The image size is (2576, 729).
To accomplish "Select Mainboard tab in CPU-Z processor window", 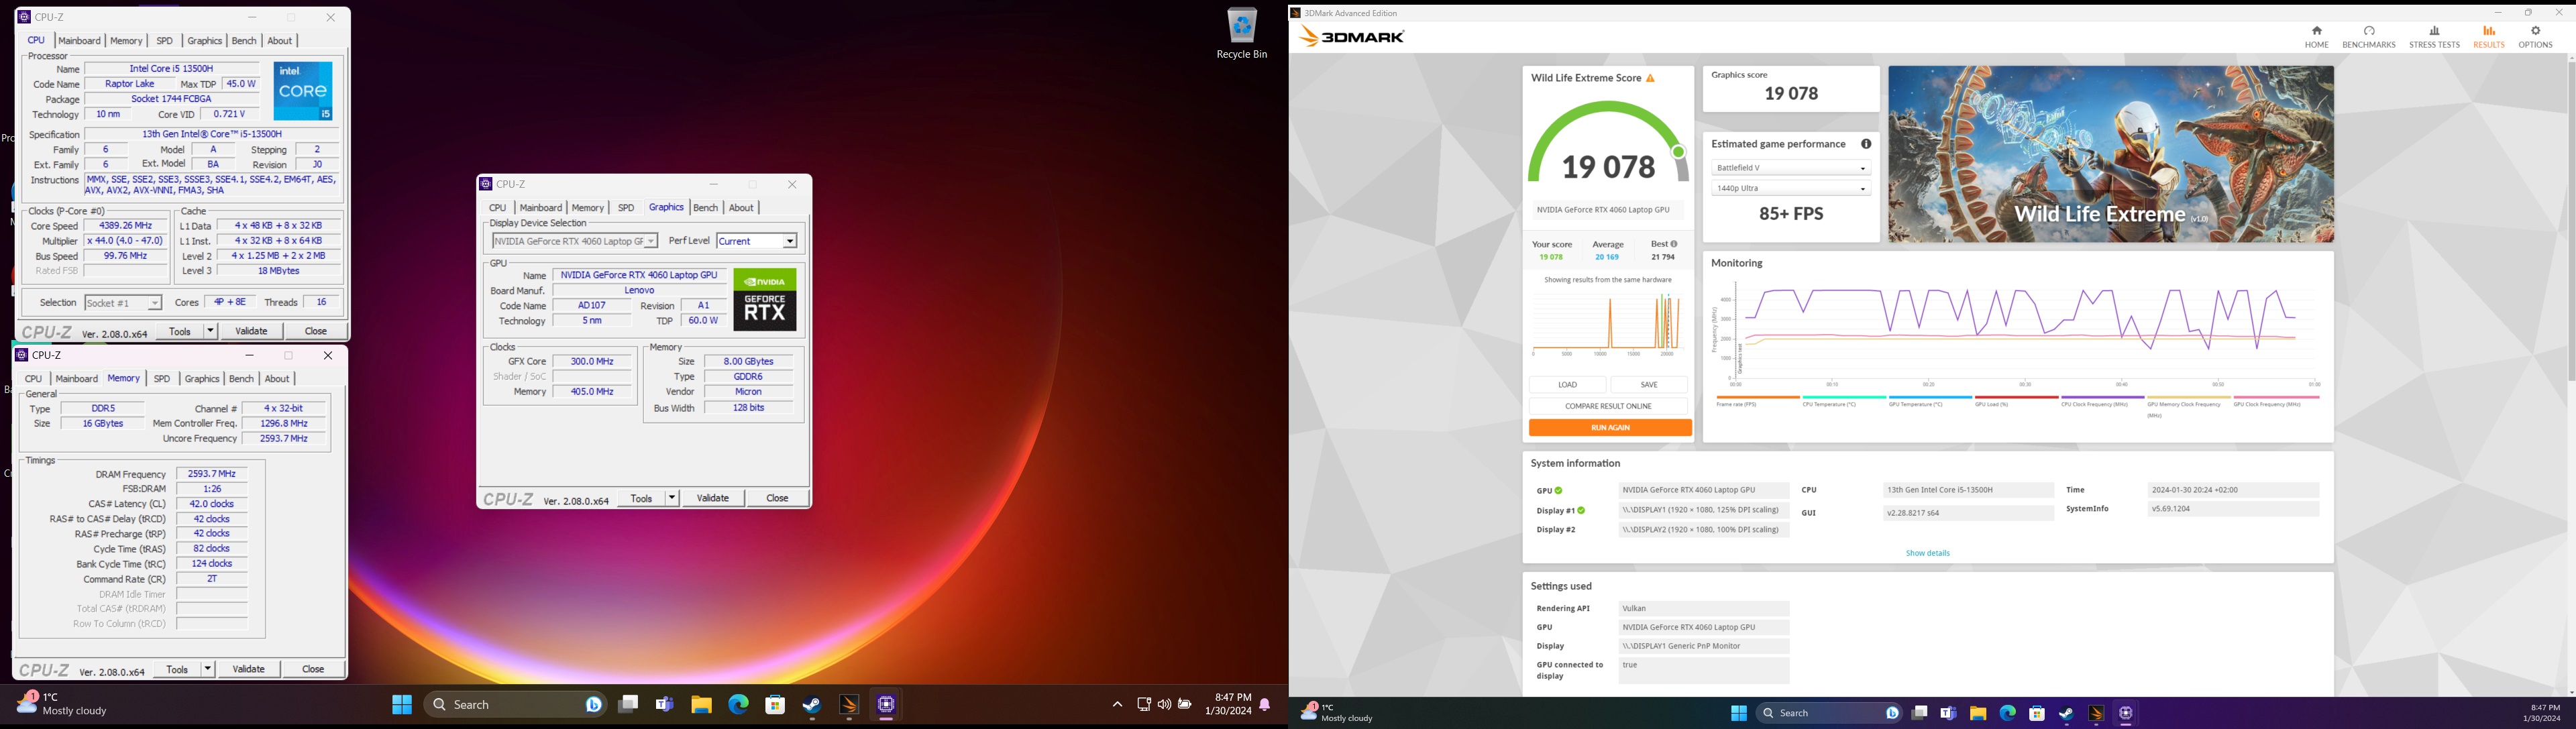I will click(x=79, y=41).
